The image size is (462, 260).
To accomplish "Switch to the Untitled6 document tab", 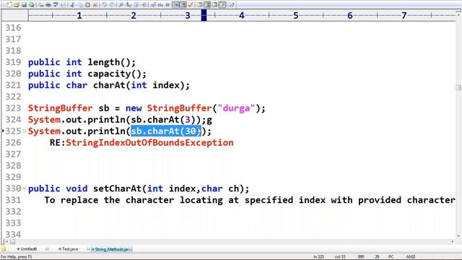I will (x=27, y=249).
